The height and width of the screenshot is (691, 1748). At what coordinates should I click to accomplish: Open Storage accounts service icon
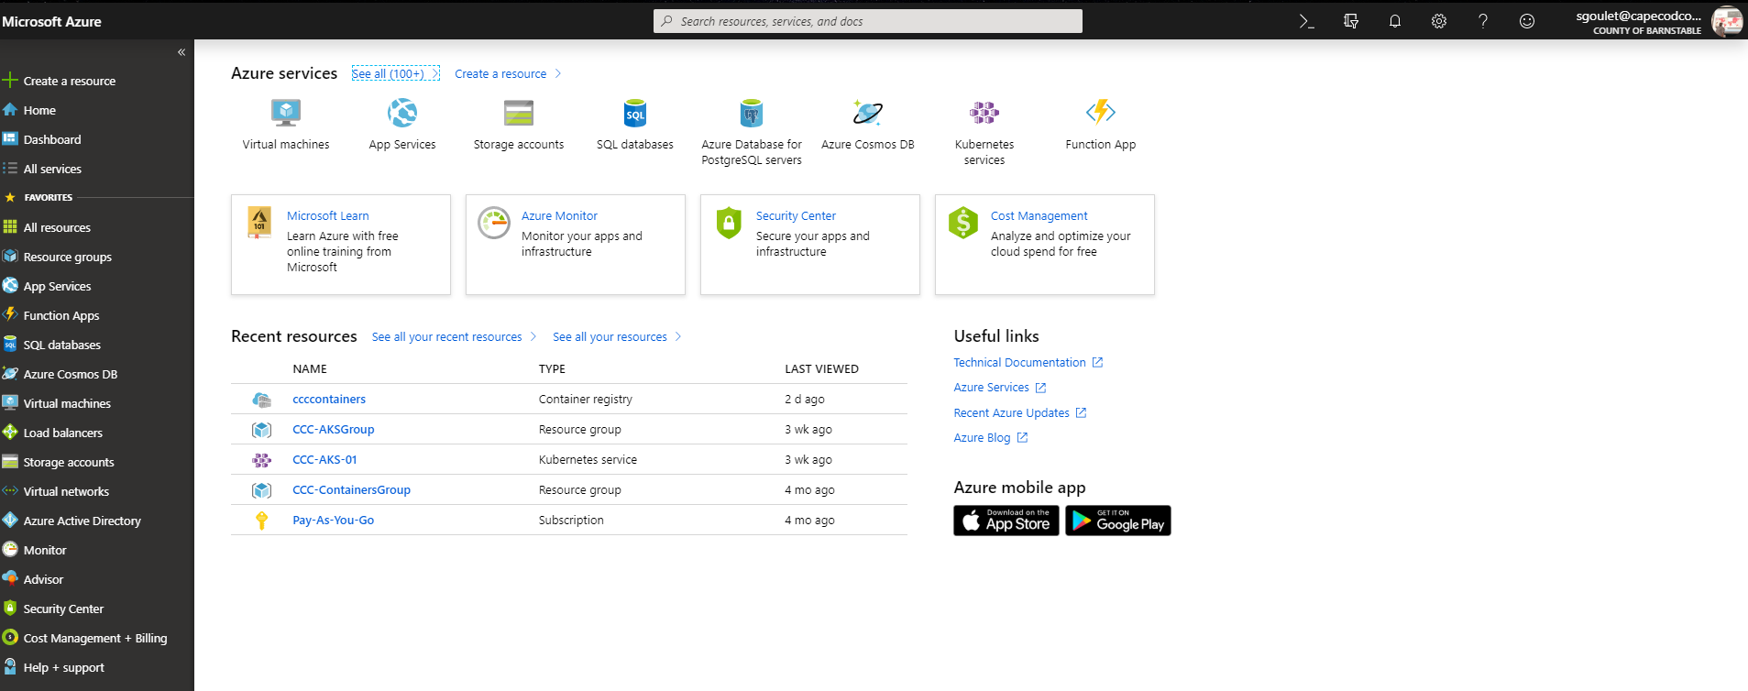tap(519, 113)
